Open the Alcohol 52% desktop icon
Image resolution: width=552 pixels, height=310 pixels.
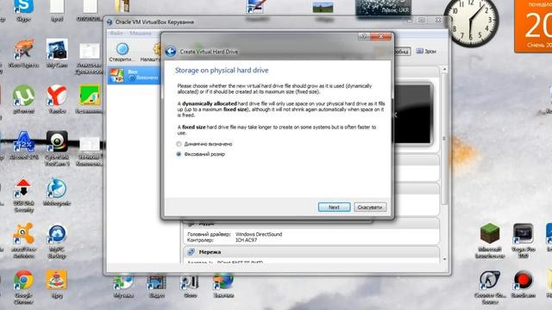tap(23, 146)
